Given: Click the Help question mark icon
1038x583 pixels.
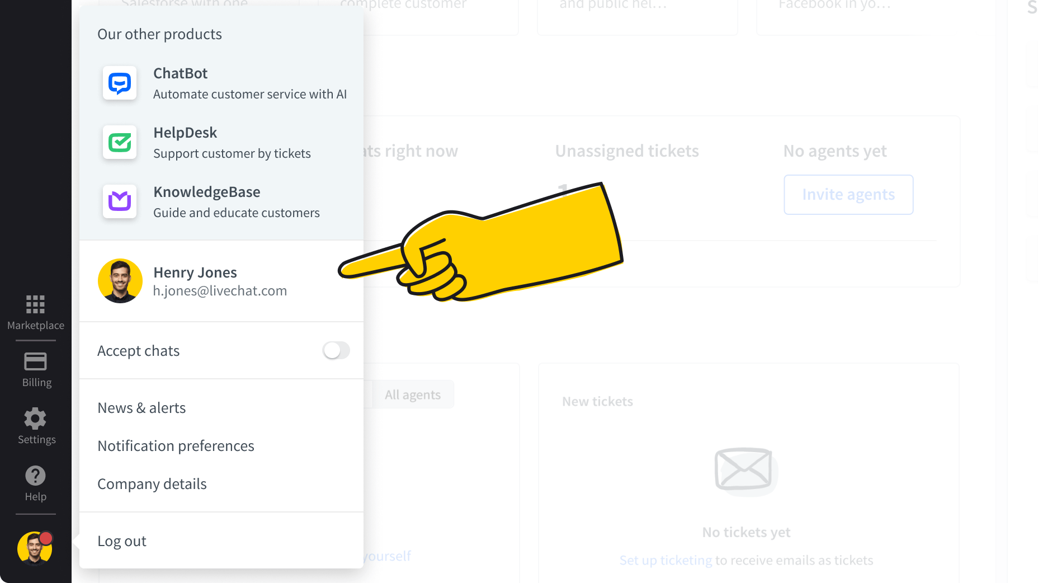Looking at the screenshot, I should coord(35,476).
